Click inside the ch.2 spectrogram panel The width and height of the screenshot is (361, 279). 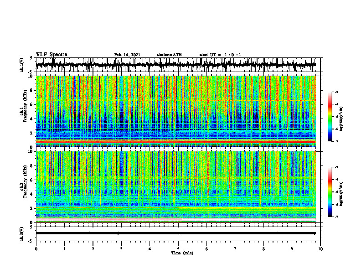178,187
